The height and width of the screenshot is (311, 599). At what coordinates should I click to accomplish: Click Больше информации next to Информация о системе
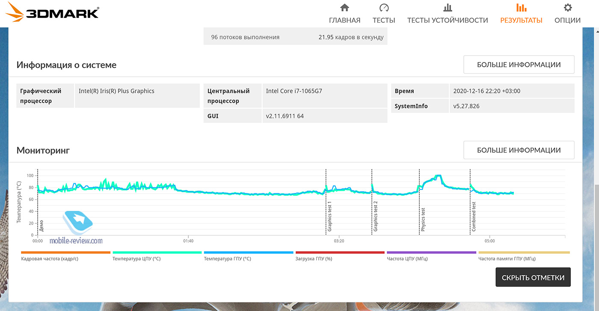click(x=519, y=65)
